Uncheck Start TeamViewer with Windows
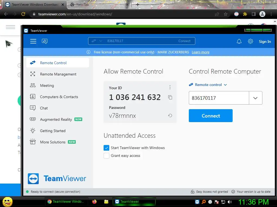The height and width of the screenshot is (207, 277). coord(106,148)
